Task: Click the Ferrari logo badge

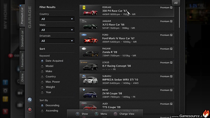Action: tap(84, 7)
